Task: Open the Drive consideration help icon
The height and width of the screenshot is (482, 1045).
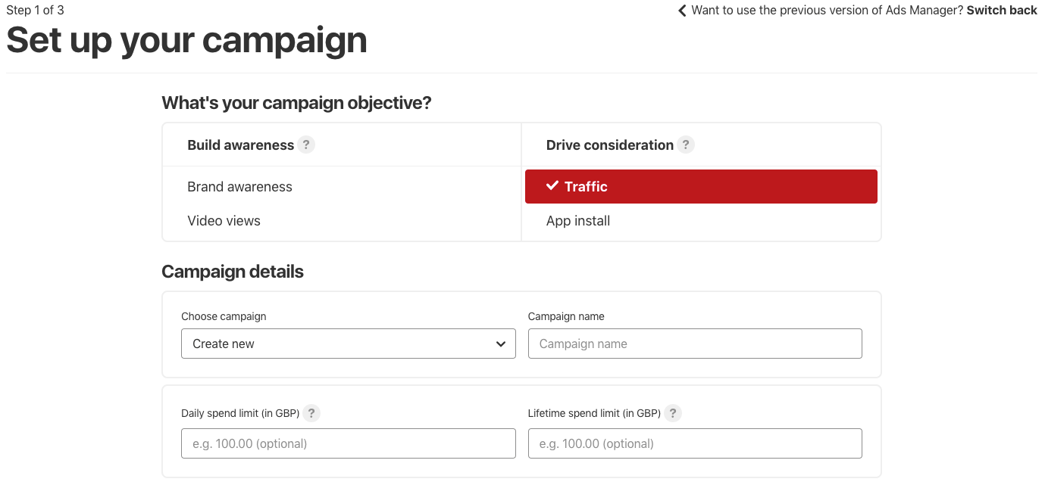Action: tap(686, 145)
